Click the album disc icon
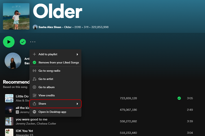 [34, 87]
